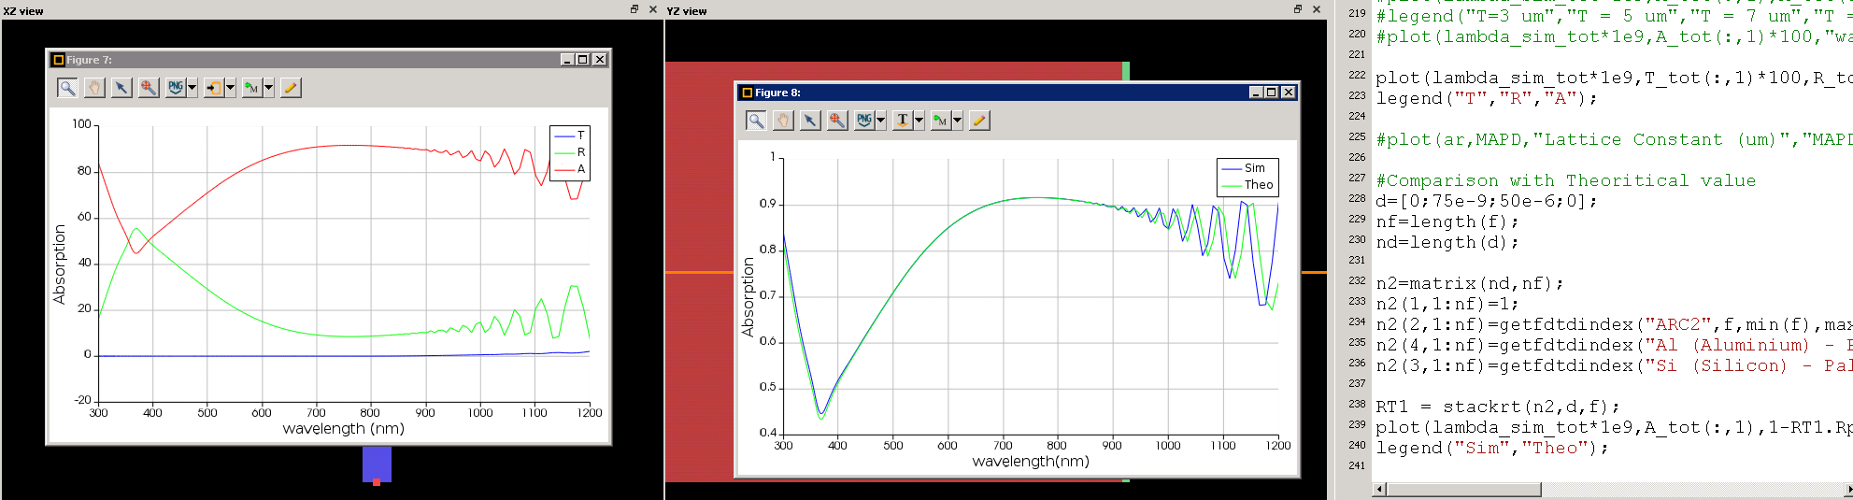
Task: Open the text T dropdown arrow in Figure 8
Action: (919, 121)
